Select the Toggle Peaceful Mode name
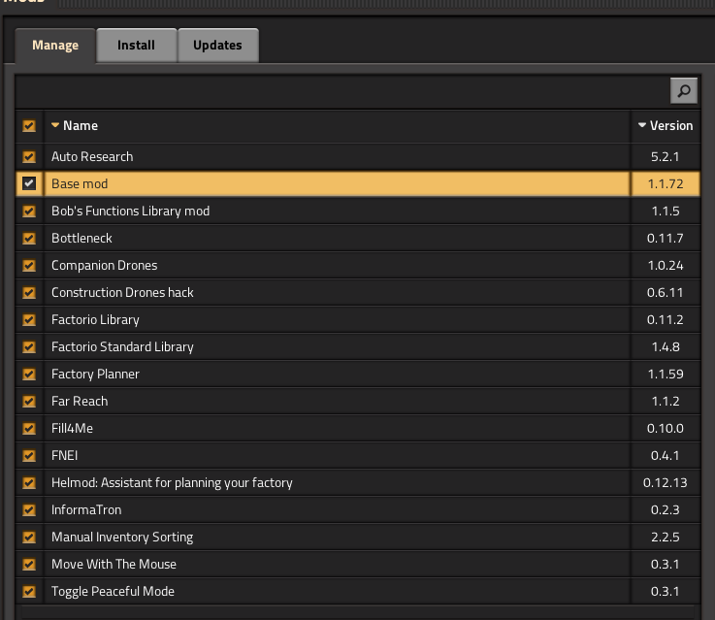 click(113, 591)
